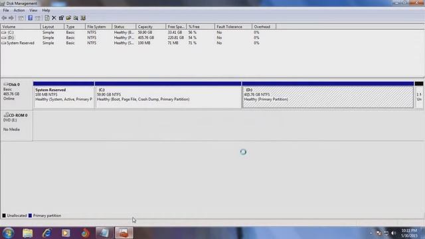
Task: Open the Action menu
Action: (19, 11)
